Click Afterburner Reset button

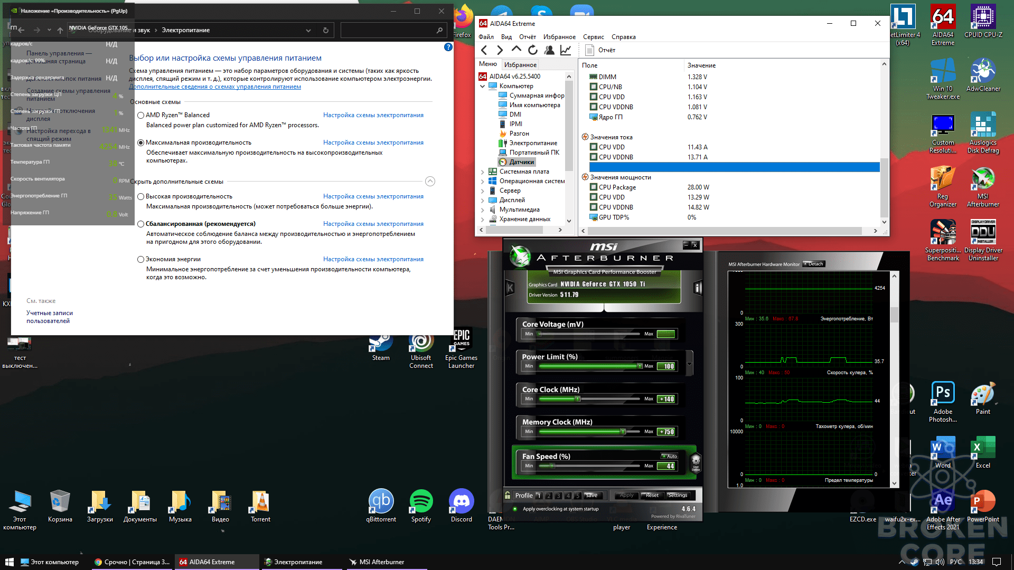pyautogui.click(x=652, y=495)
